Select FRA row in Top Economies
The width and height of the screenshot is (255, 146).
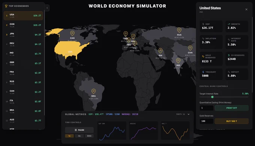[x=23, y=73]
